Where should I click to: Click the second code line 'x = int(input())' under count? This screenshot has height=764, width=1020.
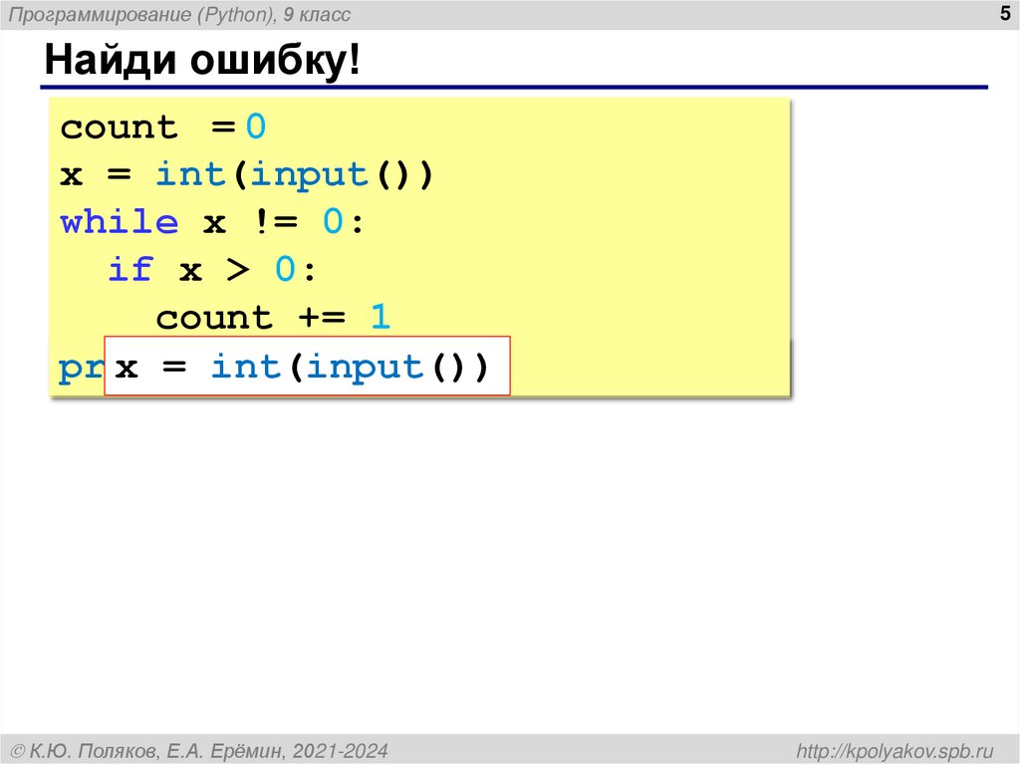tap(247, 174)
